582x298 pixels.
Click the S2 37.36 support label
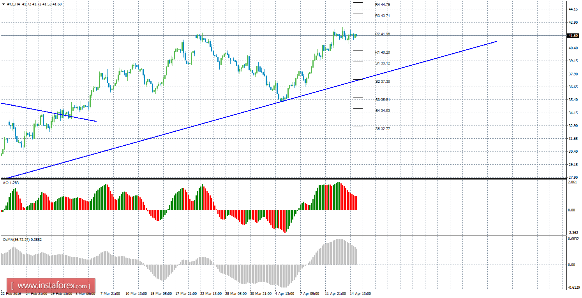(382, 82)
